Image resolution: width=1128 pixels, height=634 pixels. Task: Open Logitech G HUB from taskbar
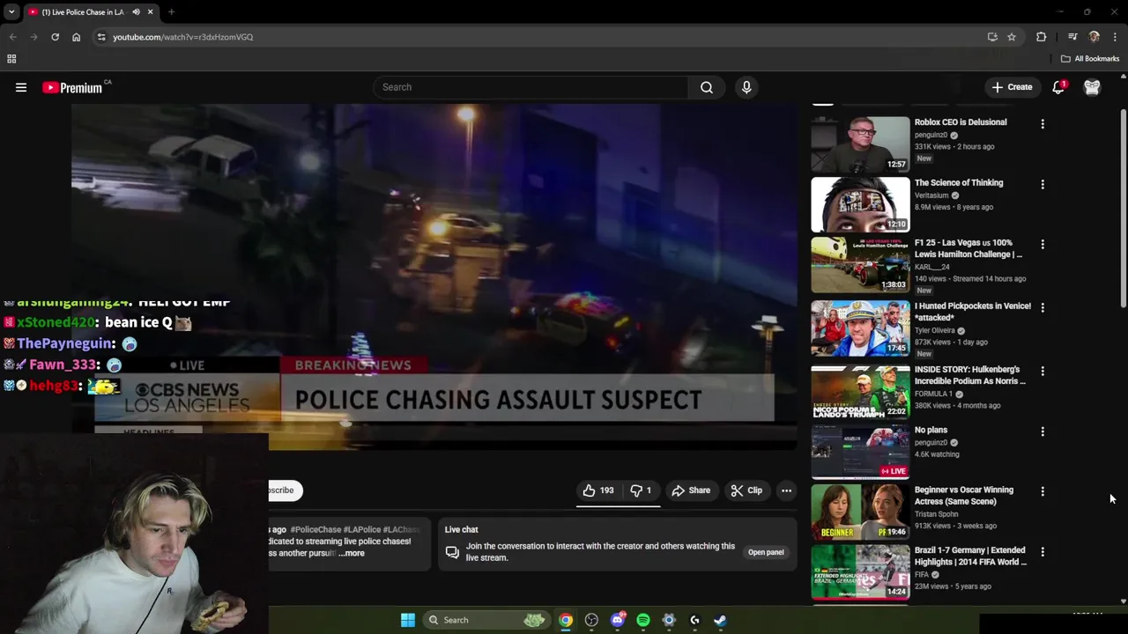pos(694,620)
